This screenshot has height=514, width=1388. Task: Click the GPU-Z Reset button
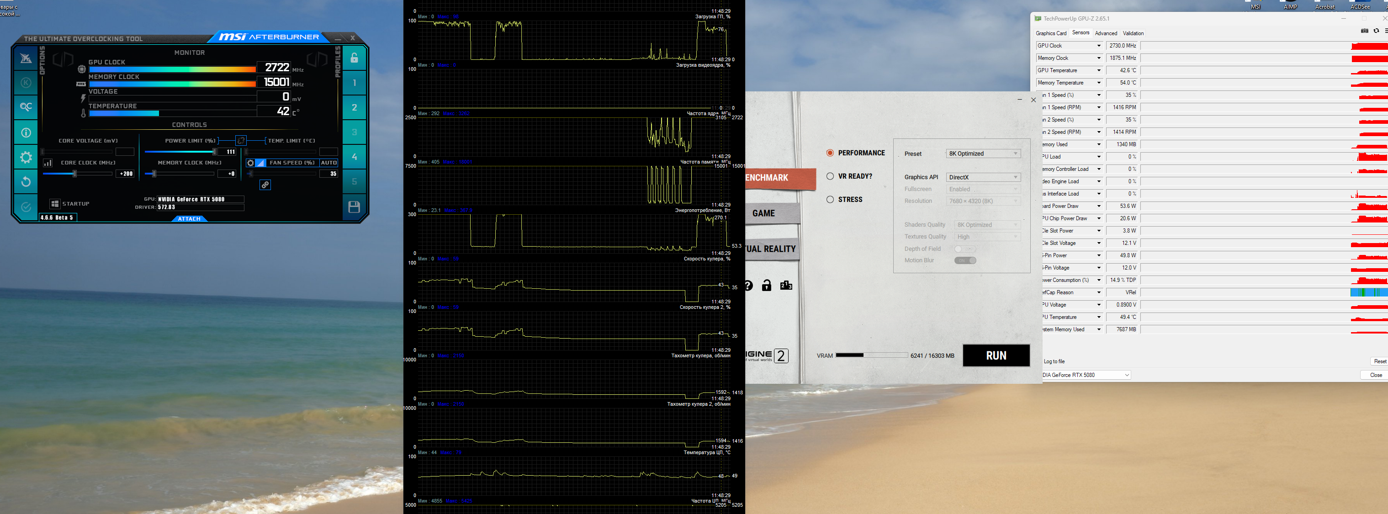point(1379,361)
